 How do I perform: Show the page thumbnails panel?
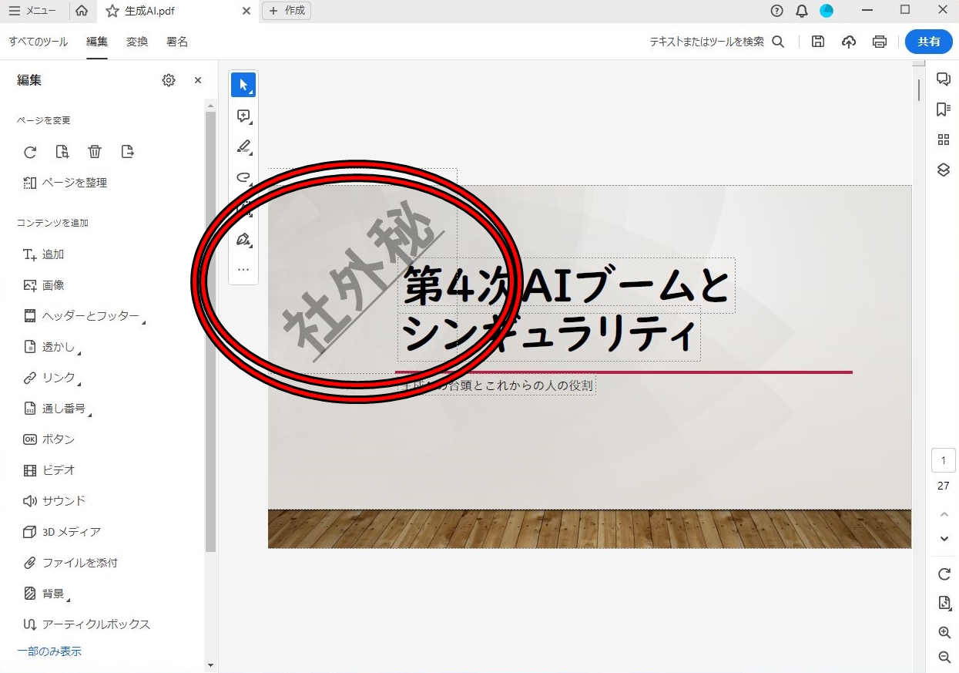point(943,140)
